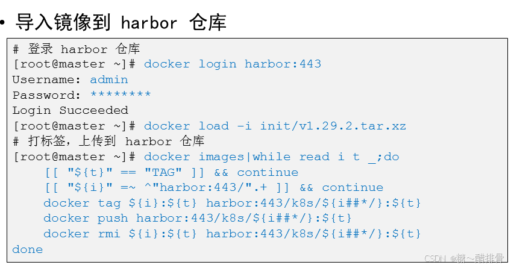Select the docker tag command line
This screenshot has height=268, width=511.
(x=232, y=203)
